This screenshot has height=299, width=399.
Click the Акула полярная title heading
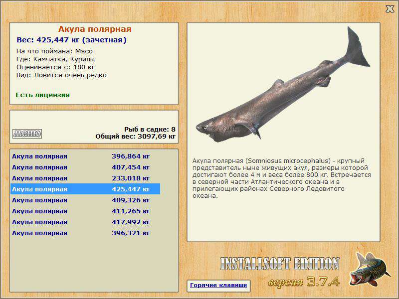click(95, 29)
